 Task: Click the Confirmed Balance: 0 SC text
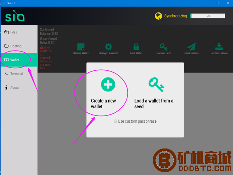pyautogui.click(x=49, y=32)
